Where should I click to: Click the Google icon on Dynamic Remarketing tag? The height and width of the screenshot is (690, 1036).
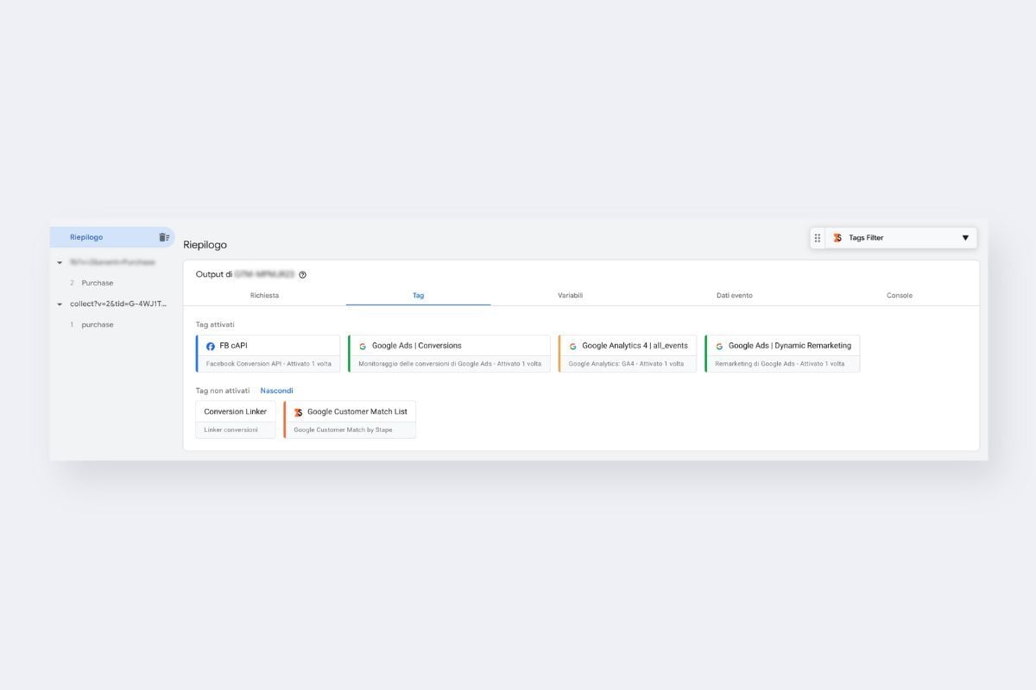(x=719, y=346)
